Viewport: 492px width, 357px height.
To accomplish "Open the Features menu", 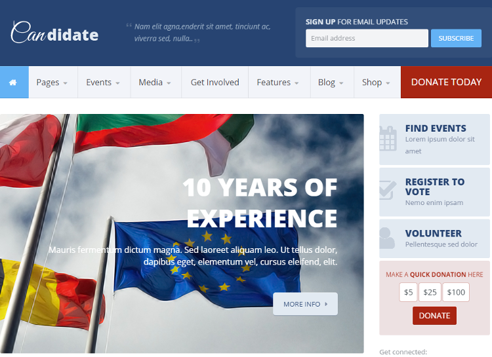I will 279,82.
